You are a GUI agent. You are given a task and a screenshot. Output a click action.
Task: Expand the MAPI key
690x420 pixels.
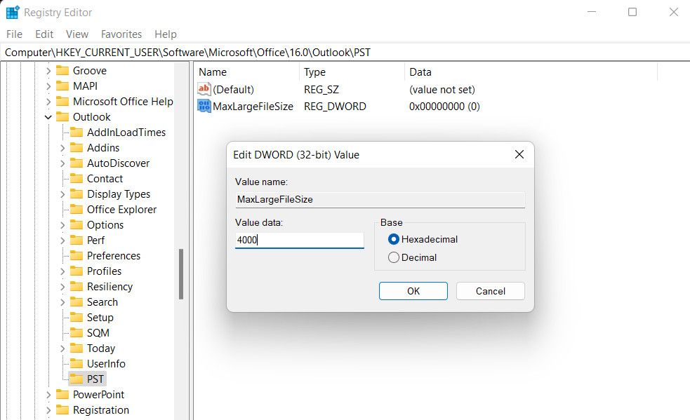point(48,86)
